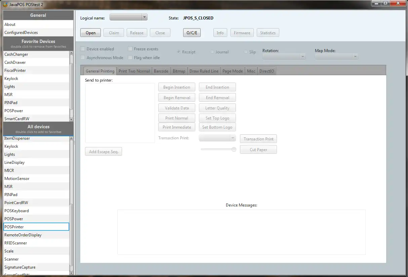Screen dimensions: 408x277
Task: Open the Misc tab
Action: [x=251, y=71]
